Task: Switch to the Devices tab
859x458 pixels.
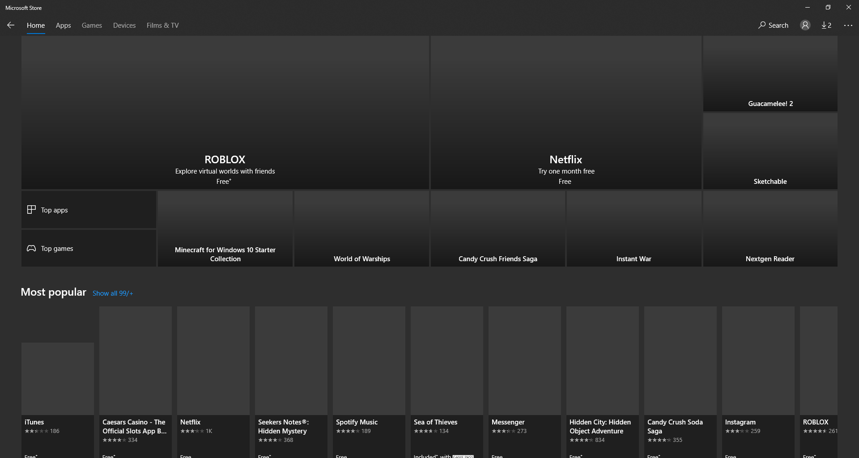Action: pos(124,25)
